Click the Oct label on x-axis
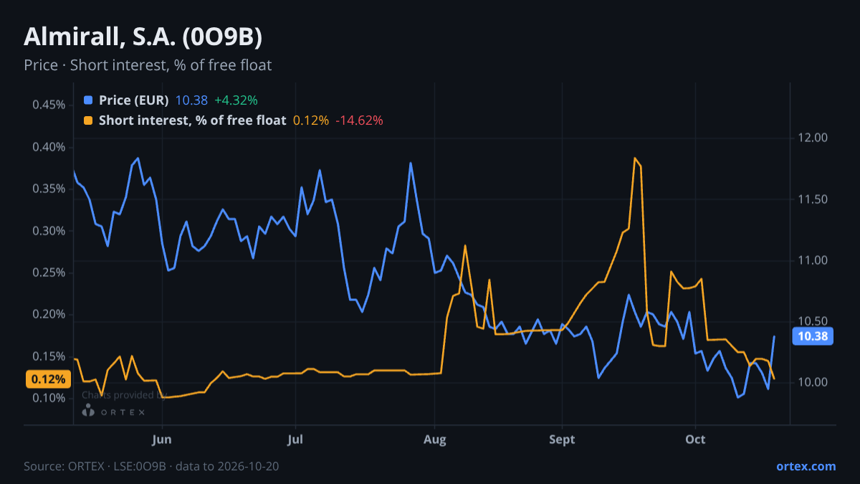This screenshot has width=860, height=484. (x=695, y=440)
